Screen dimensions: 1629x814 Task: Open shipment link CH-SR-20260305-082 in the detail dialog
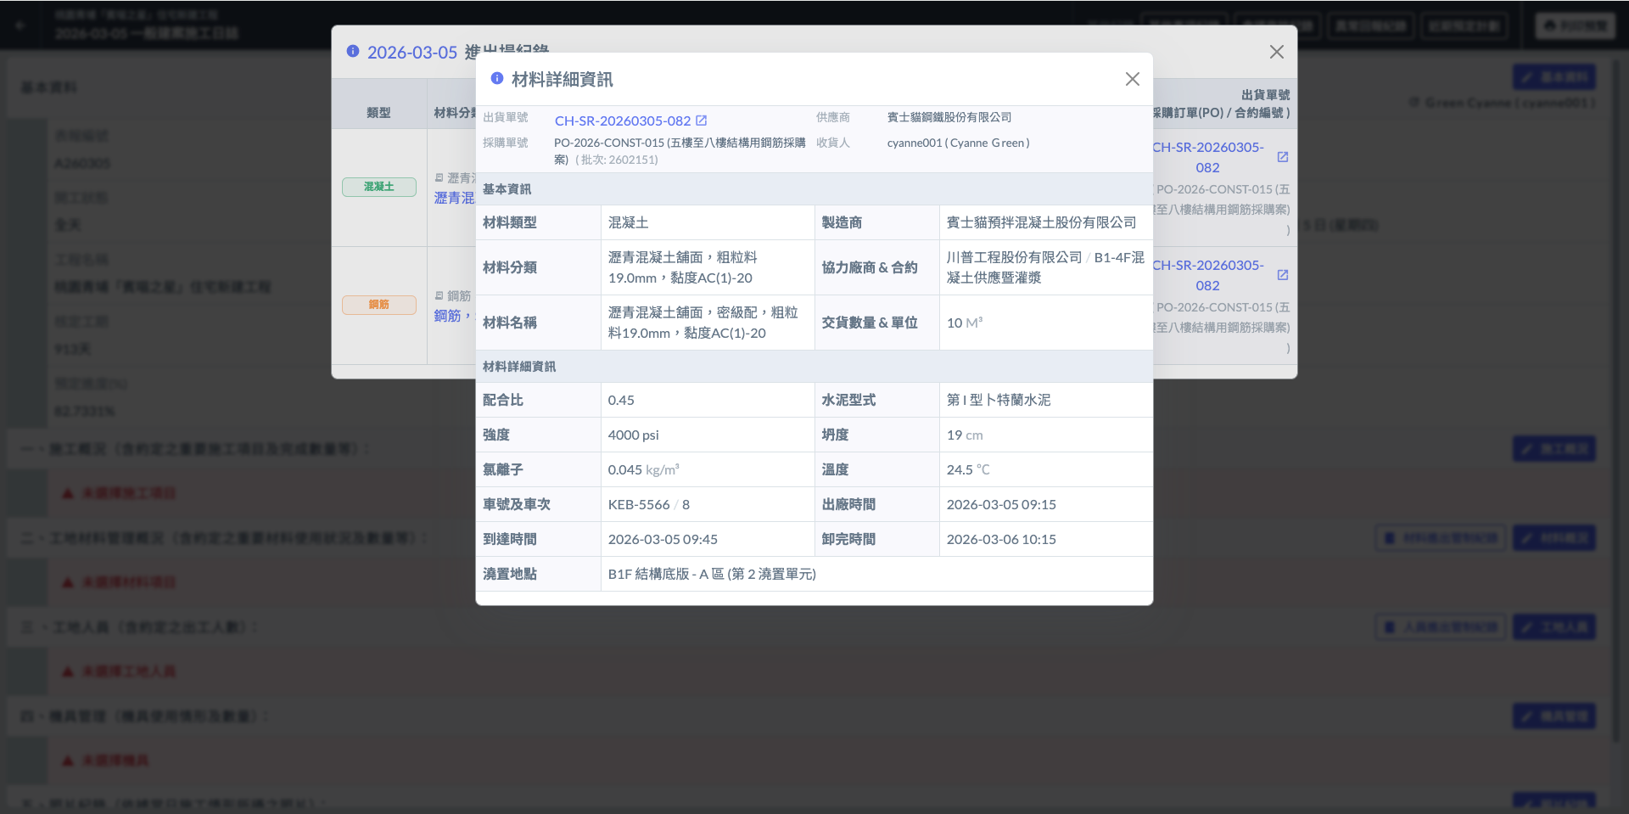[x=622, y=121]
